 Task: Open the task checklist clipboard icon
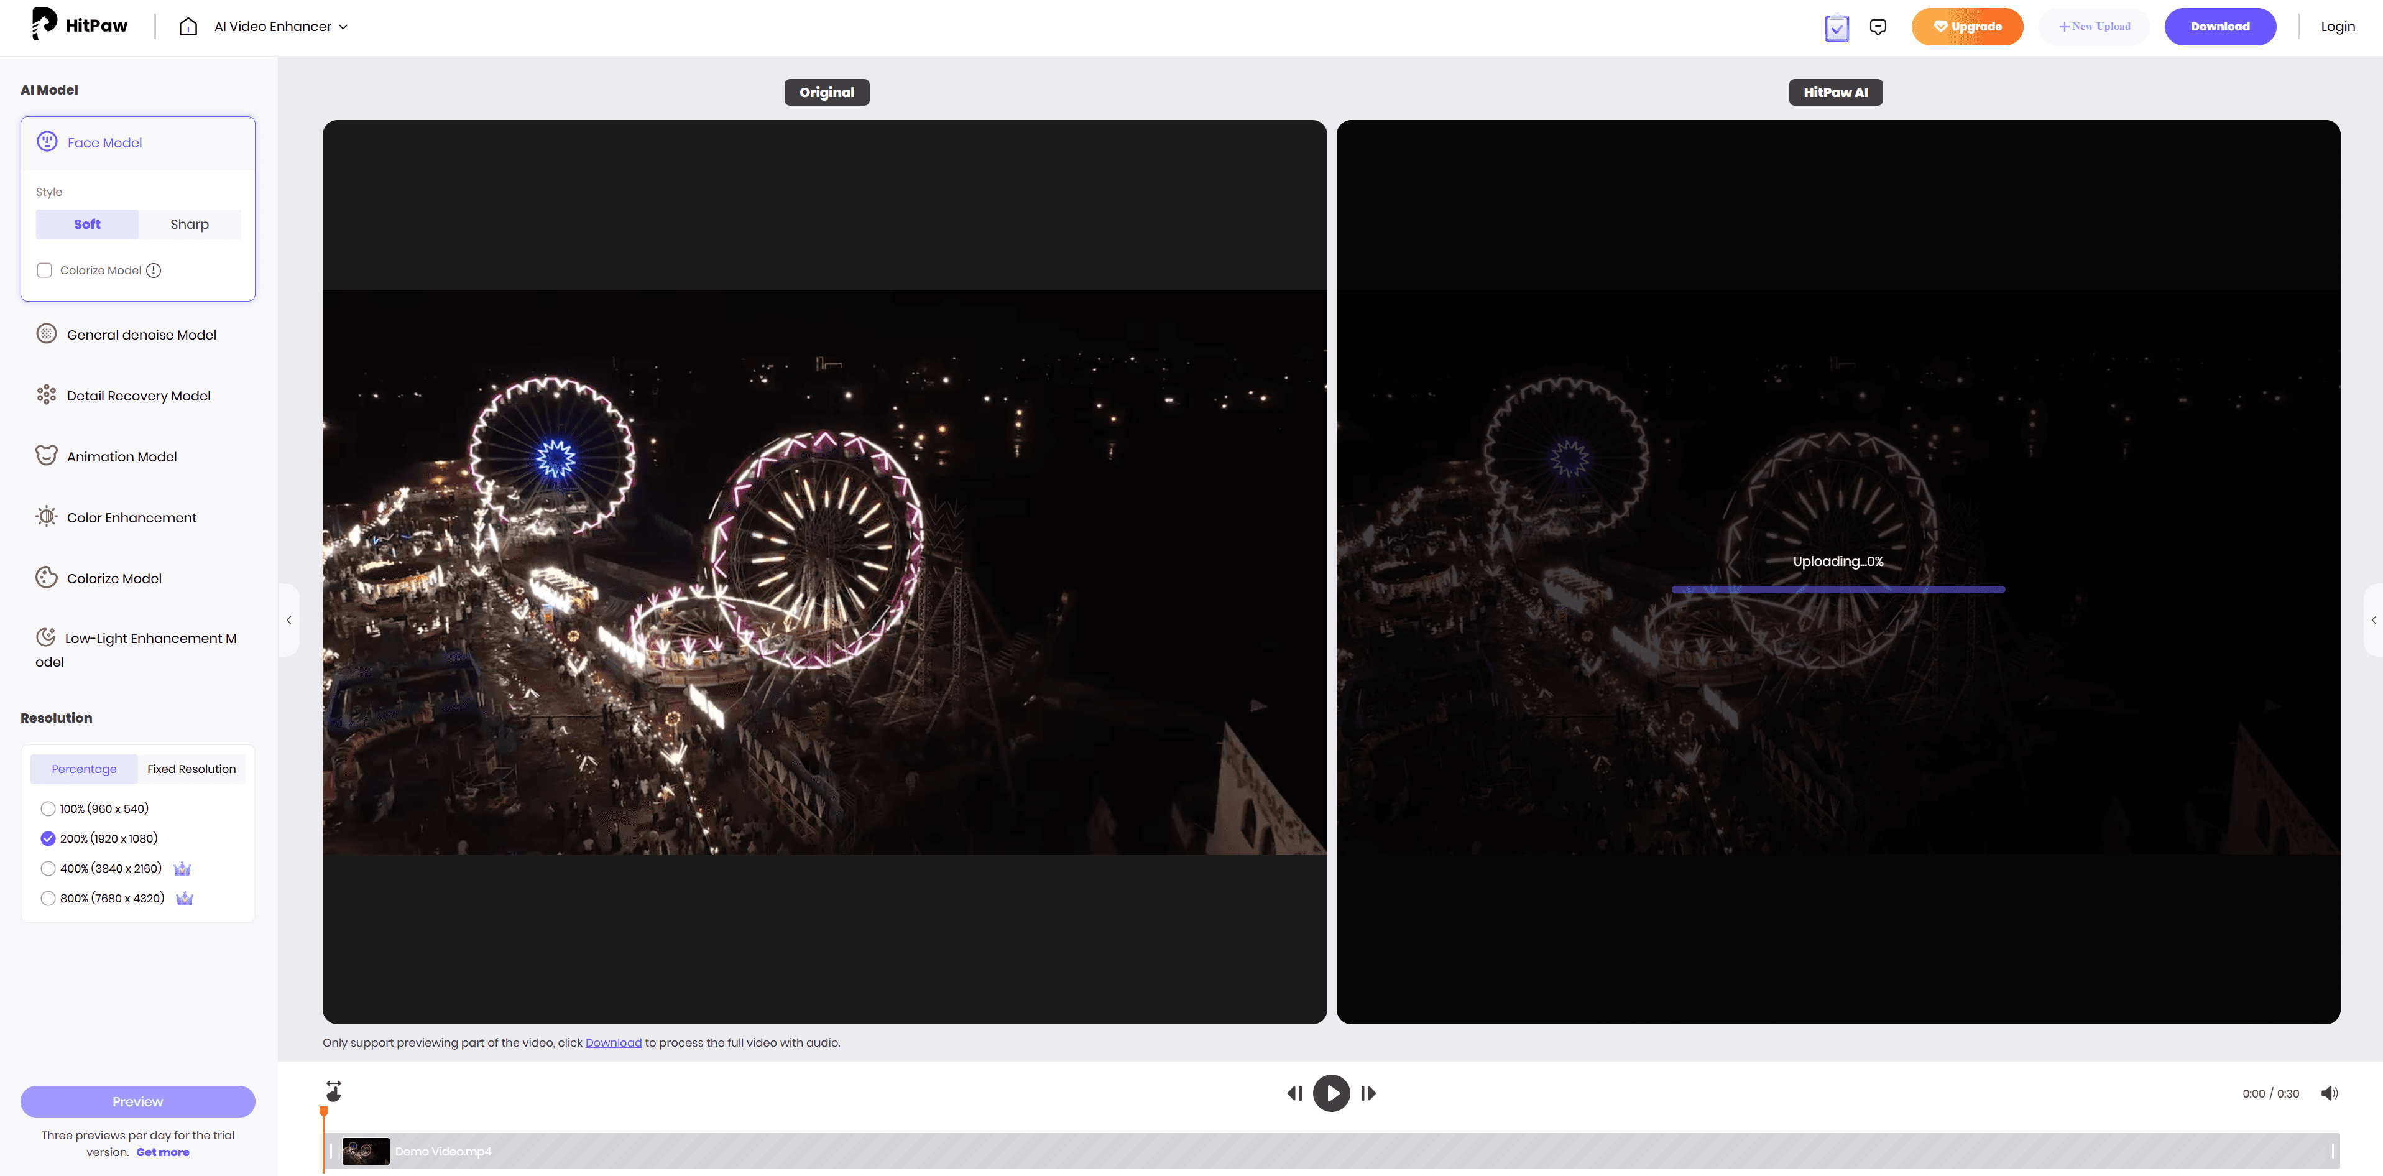[1837, 27]
